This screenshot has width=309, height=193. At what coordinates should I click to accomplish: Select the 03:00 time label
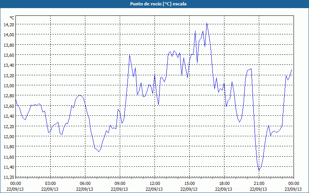click(x=51, y=184)
